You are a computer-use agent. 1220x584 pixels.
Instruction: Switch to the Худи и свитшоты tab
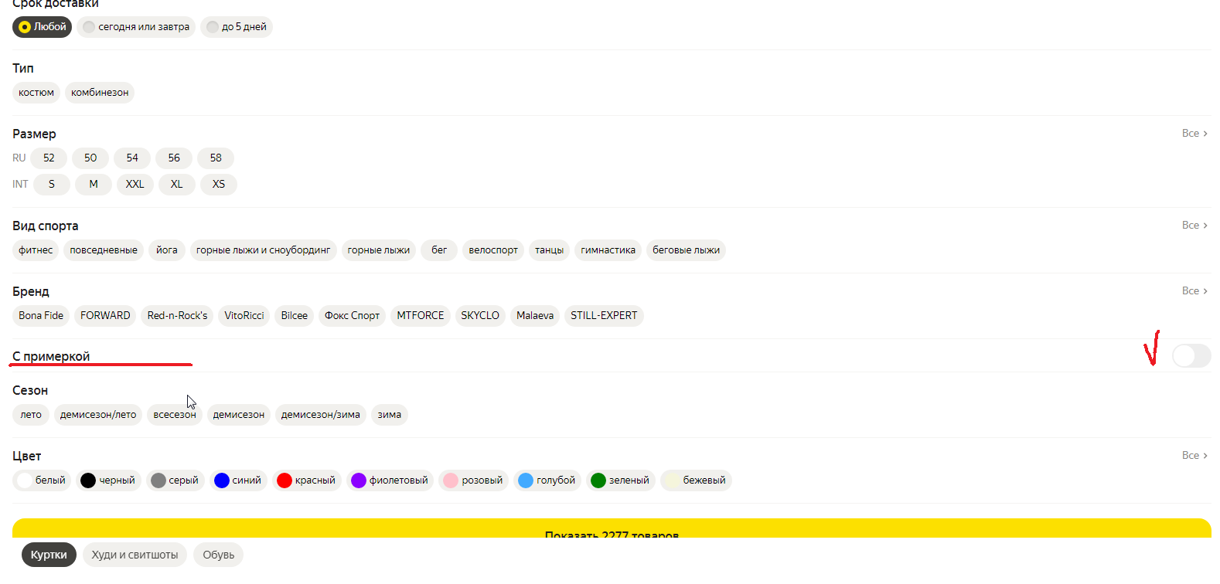135,555
